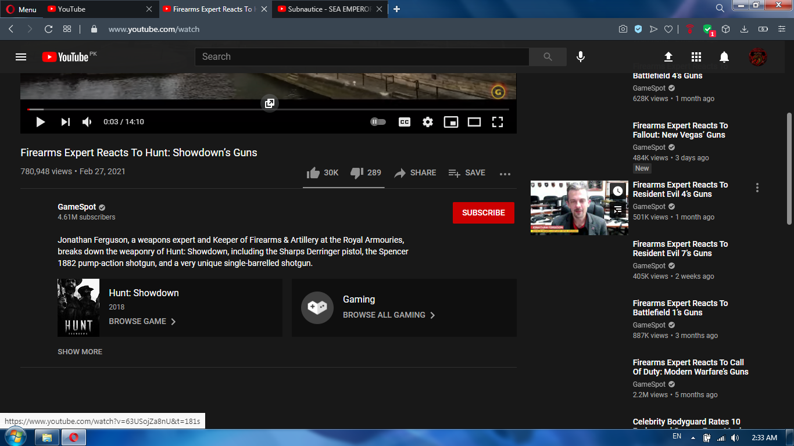Screen dimensions: 794x446
Task: Play the video with play button
Action: tap(41, 122)
